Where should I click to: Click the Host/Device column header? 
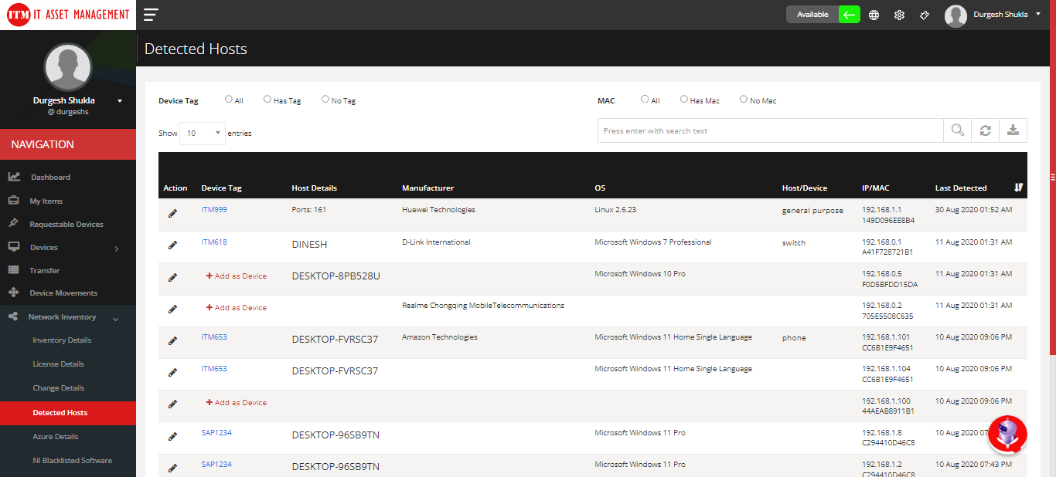[x=805, y=188]
